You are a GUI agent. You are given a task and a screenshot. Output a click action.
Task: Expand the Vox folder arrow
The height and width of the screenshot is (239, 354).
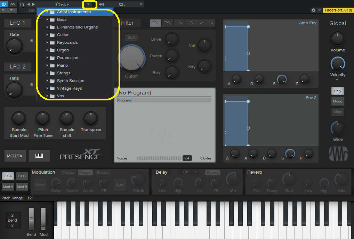click(x=47, y=96)
